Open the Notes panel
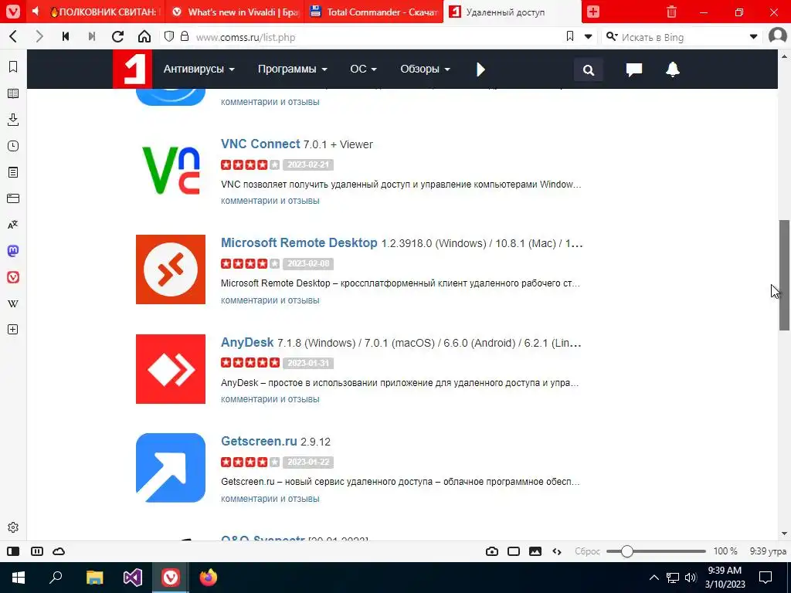791x593 pixels. click(13, 172)
